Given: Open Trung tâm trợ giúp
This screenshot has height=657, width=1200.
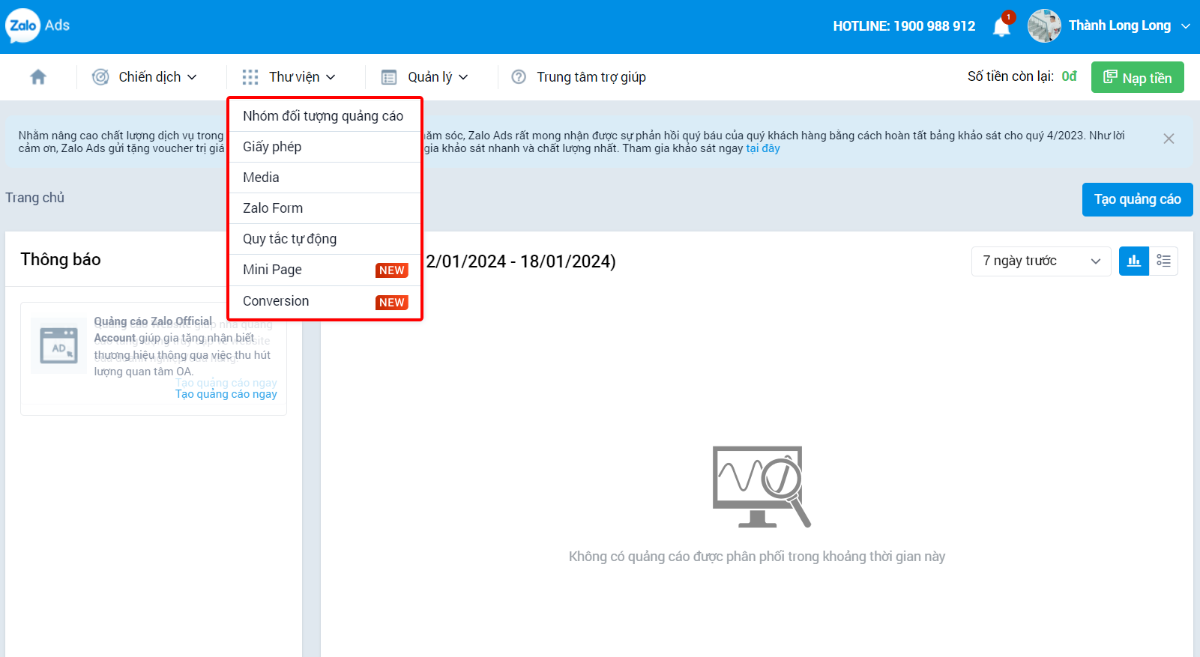Looking at the screenshot, I should click(591, 77).
